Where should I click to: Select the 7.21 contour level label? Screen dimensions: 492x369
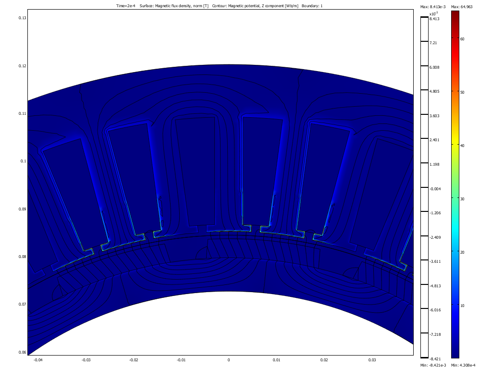click(433, 43)
